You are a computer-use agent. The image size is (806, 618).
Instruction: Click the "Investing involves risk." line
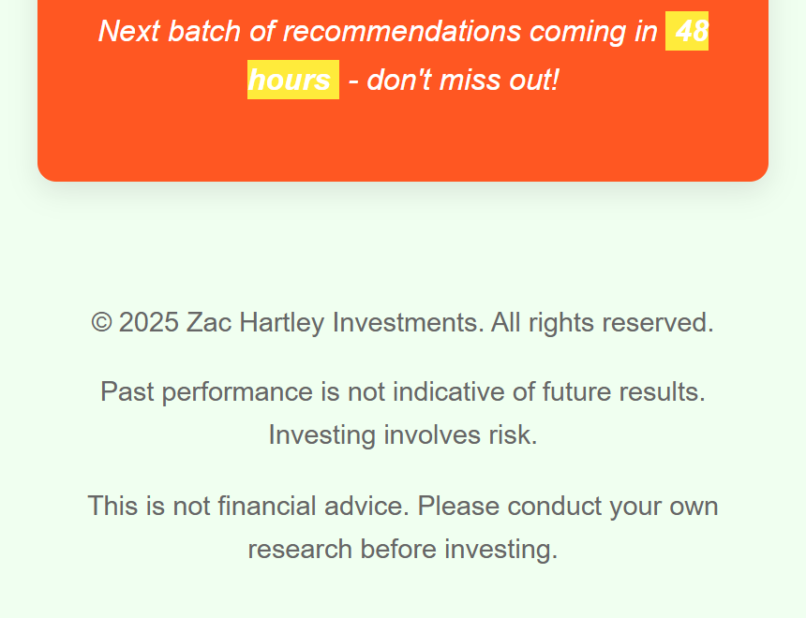(x=403, y=435)
